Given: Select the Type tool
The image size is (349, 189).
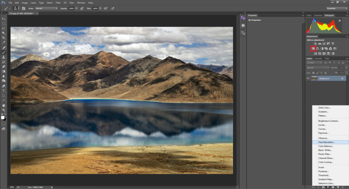Looking at the screenshot, I should pos(3,90).
